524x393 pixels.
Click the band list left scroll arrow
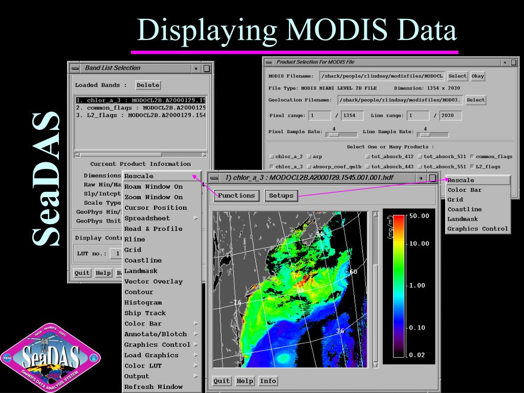[77, 155]
